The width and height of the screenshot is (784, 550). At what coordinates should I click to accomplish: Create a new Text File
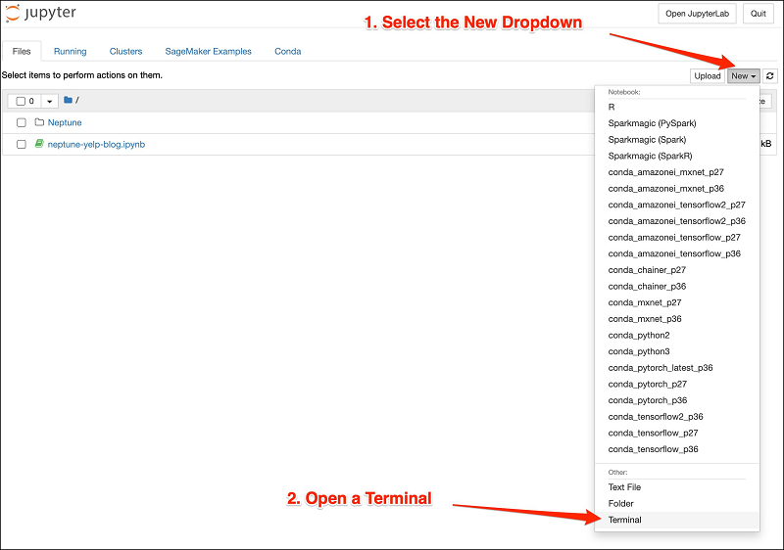coord(677,487)
